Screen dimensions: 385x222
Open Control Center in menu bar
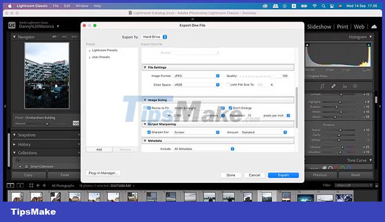pos(332,6)
